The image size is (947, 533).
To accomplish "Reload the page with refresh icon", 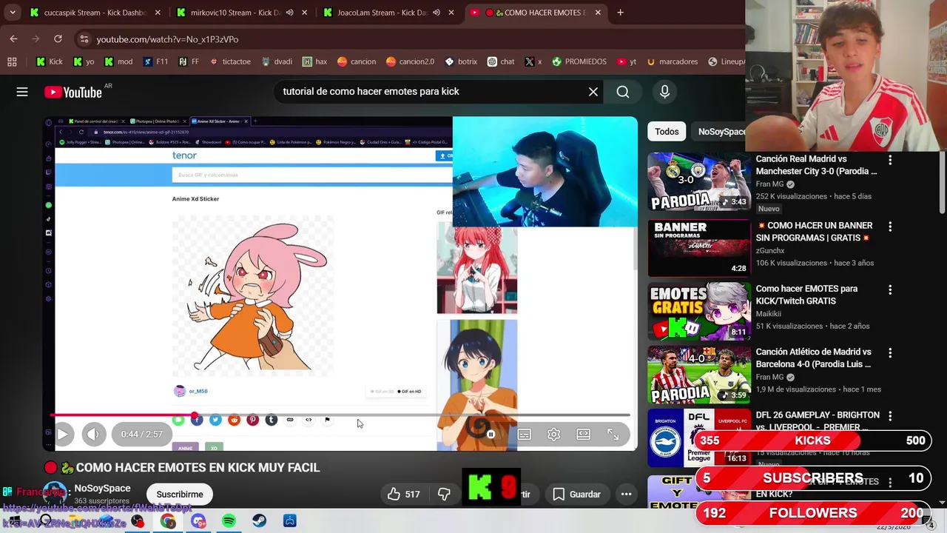I will [x=58, y=38].
